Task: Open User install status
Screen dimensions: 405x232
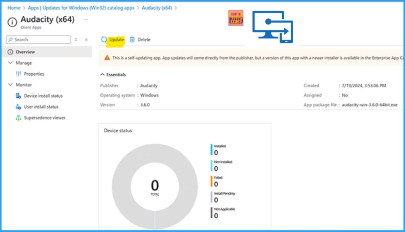Action: [x=41, y=107]
